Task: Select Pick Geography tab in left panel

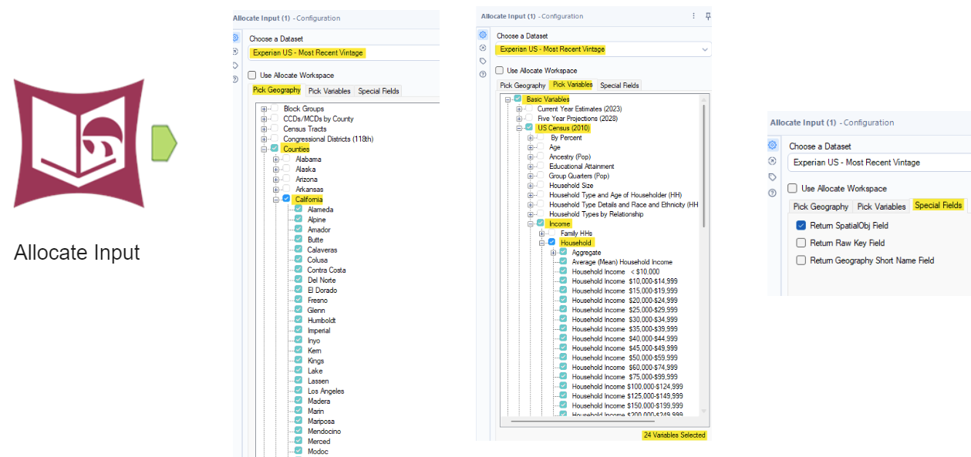Action: click(x=277, y=90)
